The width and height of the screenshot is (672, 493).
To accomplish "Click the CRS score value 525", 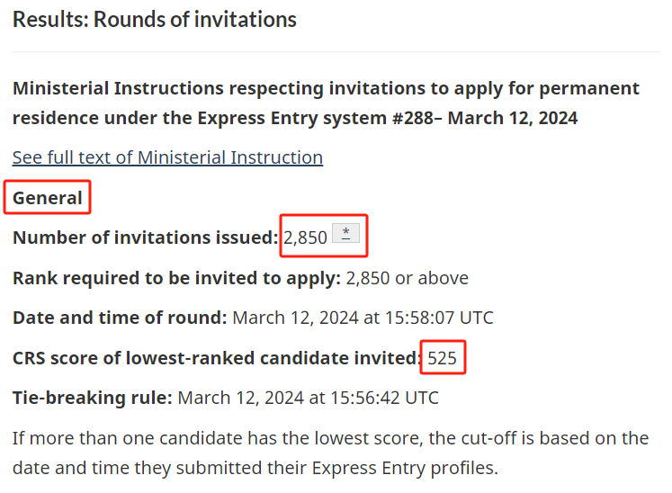I will [x=443, y=358].
